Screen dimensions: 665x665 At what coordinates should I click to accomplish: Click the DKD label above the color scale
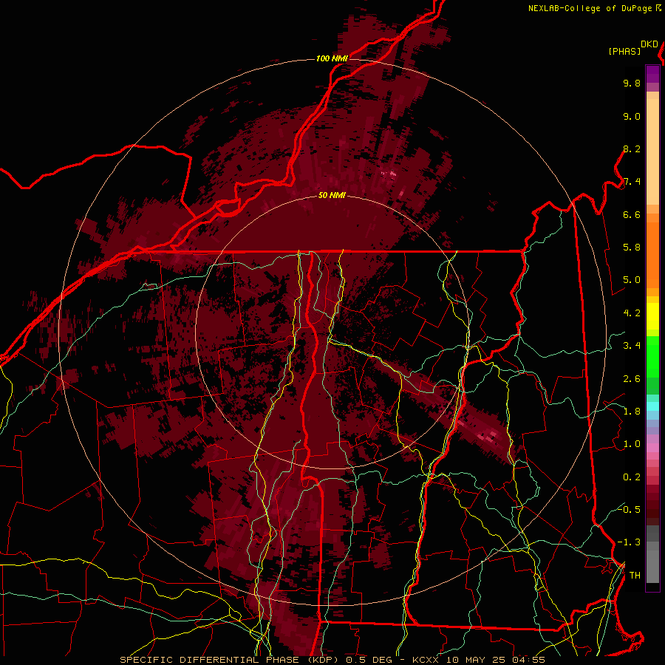(649, 44)
